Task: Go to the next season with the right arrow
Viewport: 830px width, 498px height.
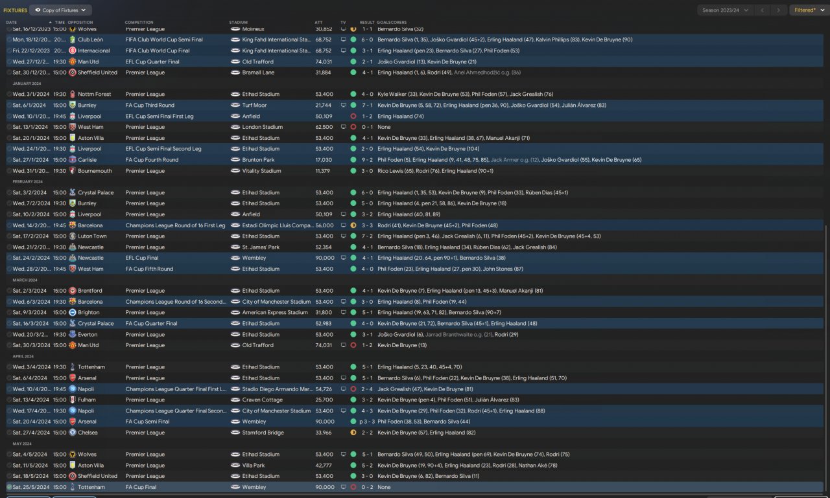Action: coord(780,10)
